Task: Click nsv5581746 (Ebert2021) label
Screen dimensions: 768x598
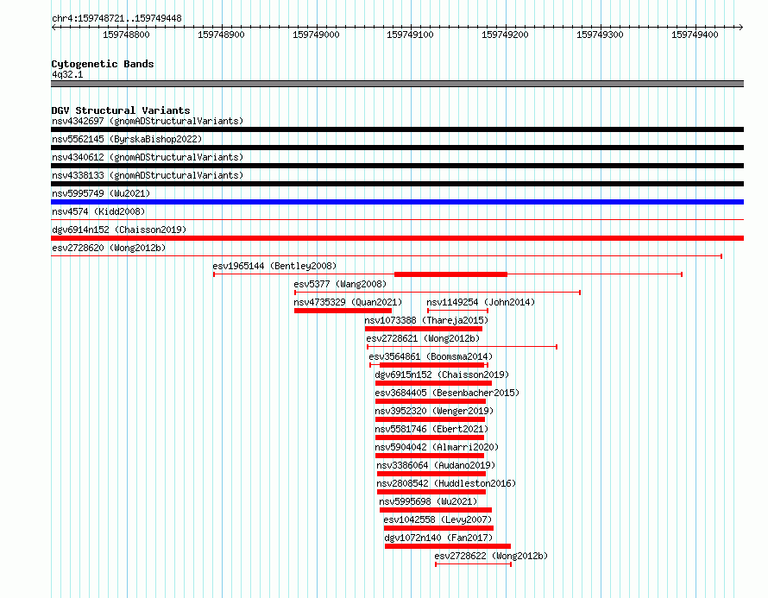Action: pos(431,429)
